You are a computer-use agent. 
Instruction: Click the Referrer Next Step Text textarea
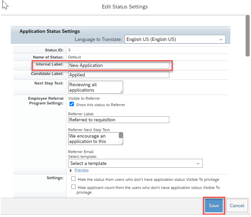tap(95, 139)
